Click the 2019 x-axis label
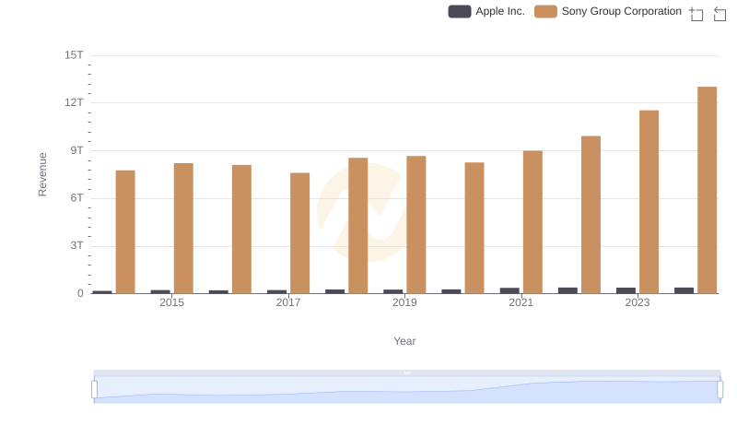This screenshot has width=737, height=425. pyautogui.click(x=404, y=302)
